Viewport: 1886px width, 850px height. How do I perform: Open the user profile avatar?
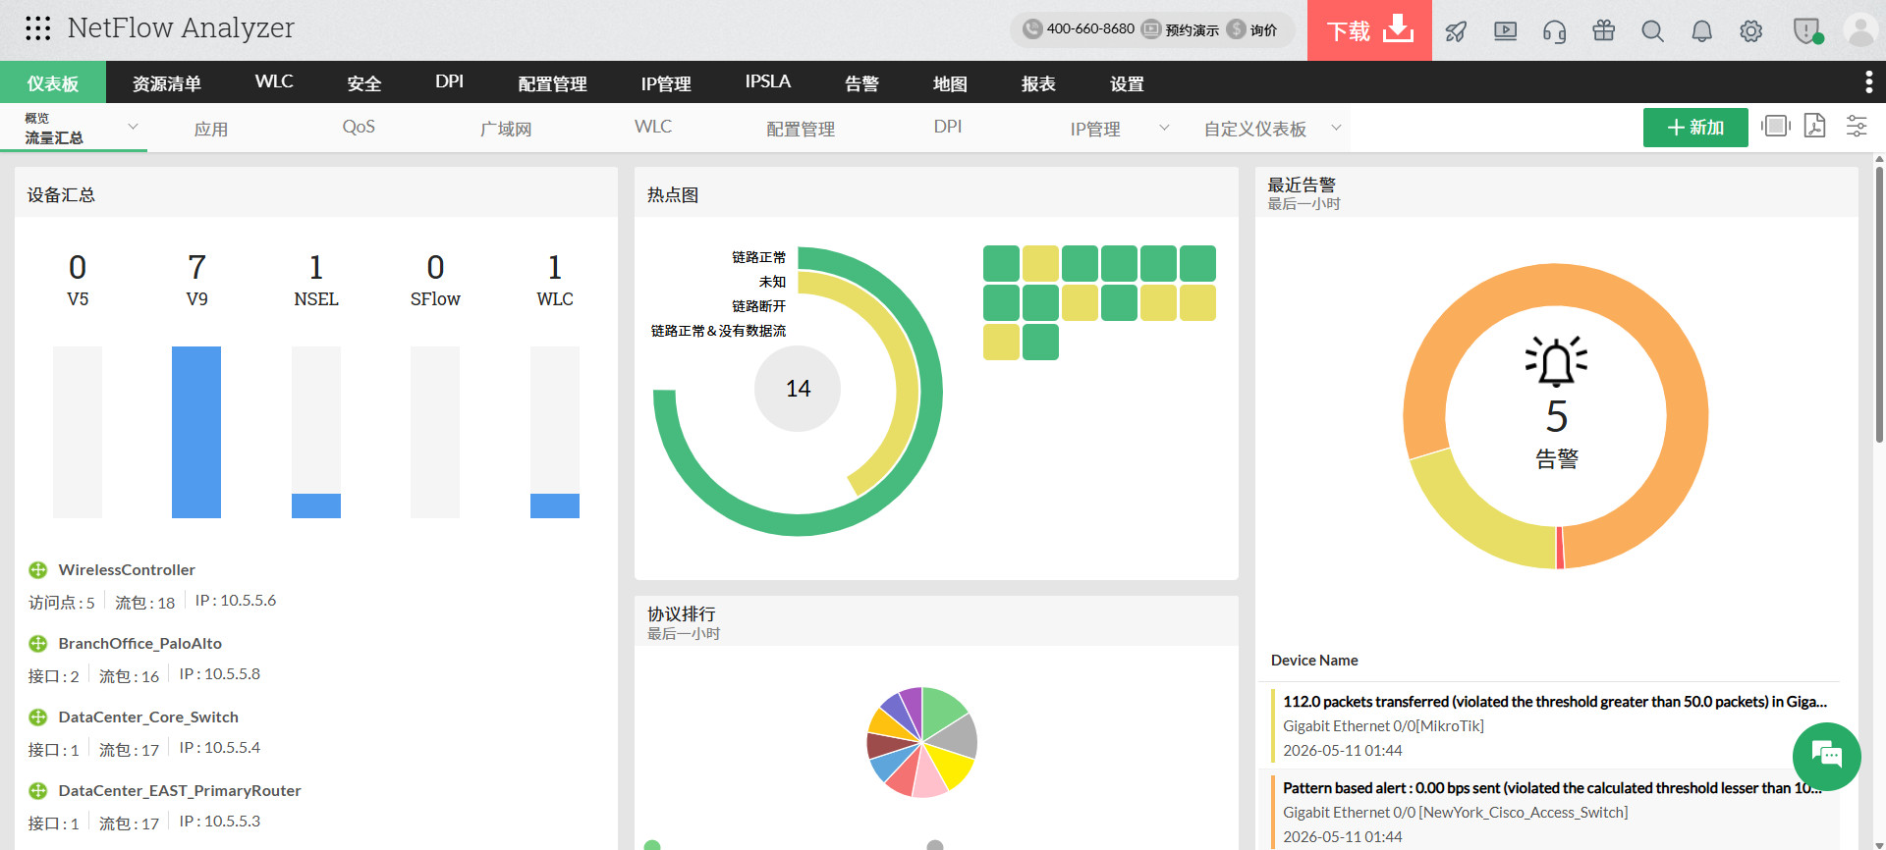[x=1860, y=30]
